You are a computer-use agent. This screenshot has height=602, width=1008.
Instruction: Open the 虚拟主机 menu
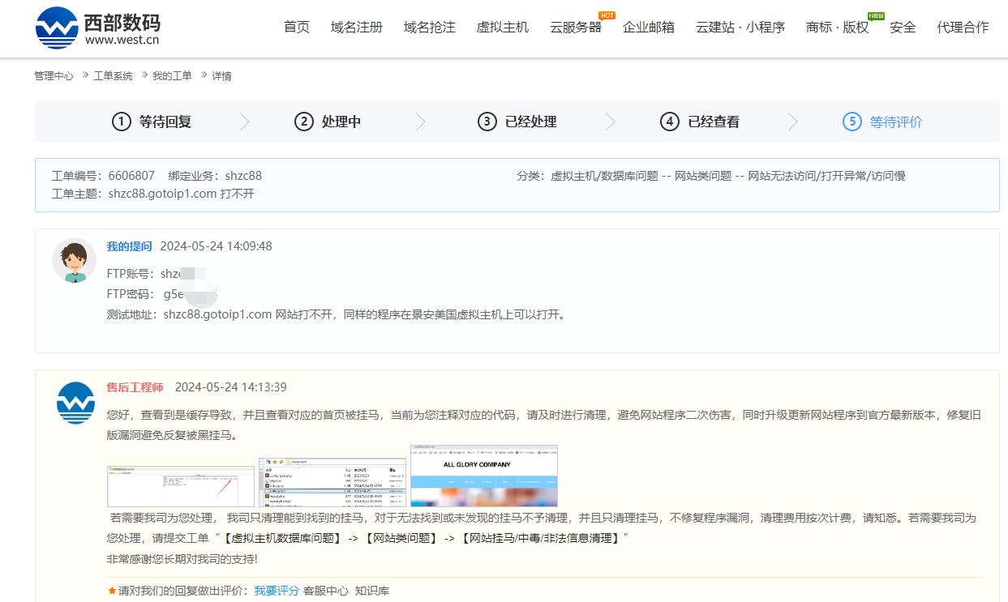(503, 28)
